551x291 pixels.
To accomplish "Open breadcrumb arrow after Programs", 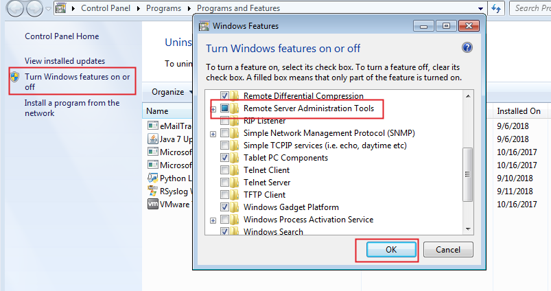I will (x=189, y=8).
